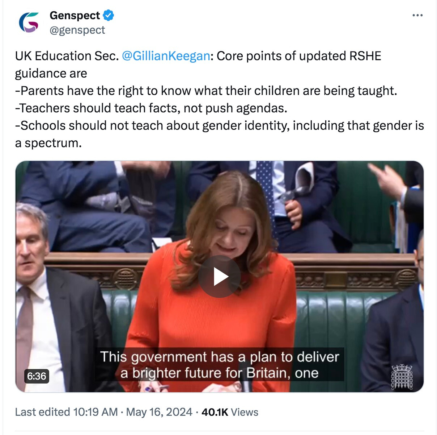Open the 40.1K Views count
437x435 pixels.
click(x=230, y=412)
